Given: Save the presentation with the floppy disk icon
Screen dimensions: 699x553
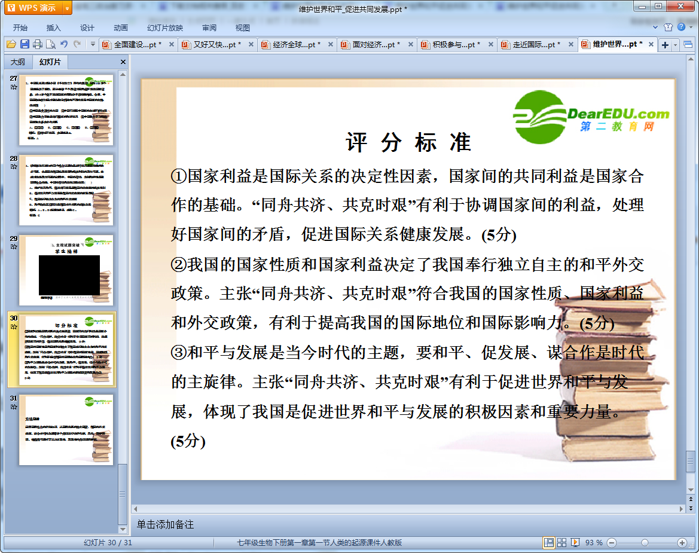Looking at the screenshot, I should pyautogui.click(x=25, y=44).
